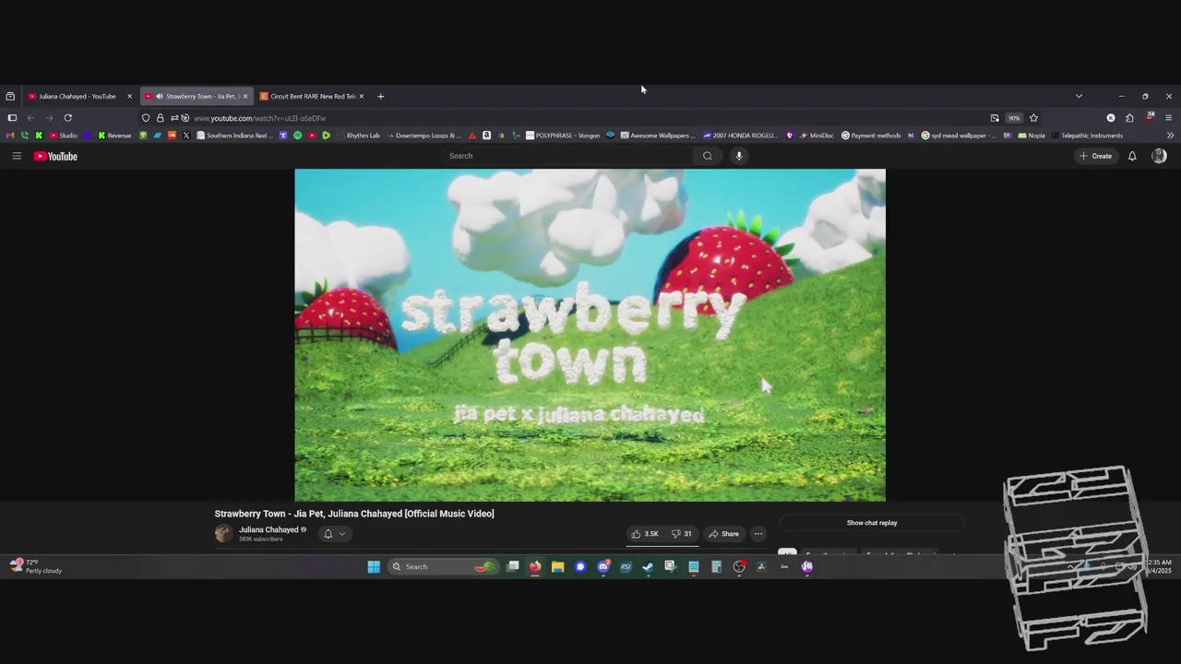
Task: Open the POLYPHRASE bookmark
Action: (563, 136)
